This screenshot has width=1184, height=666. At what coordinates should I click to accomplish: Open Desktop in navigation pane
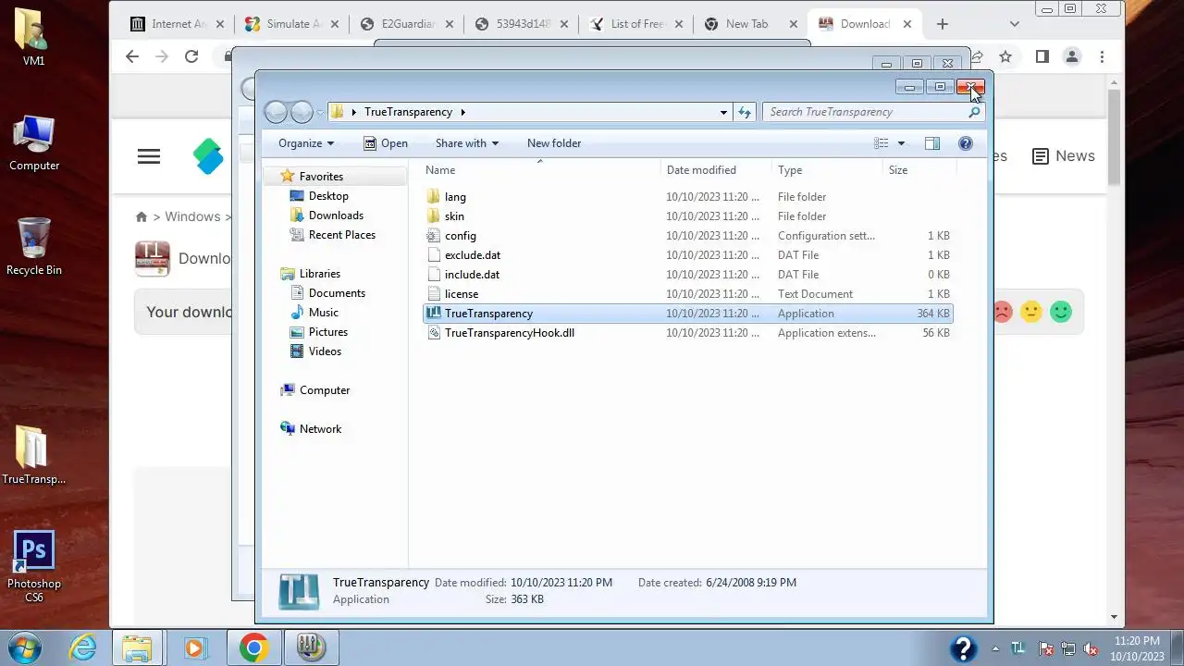319,196
